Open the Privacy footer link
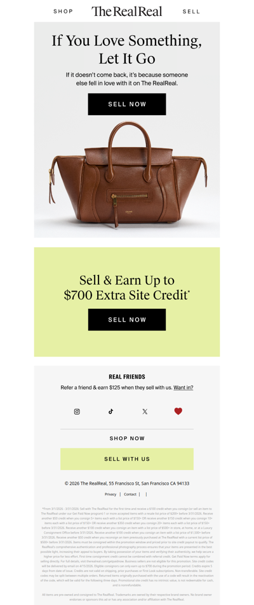Image resolution: width=254 pixels, height=605 pixels. [110, 494]
